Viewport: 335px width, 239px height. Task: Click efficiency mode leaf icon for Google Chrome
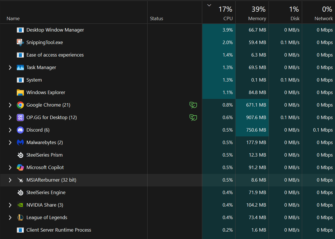pos(193,105)
